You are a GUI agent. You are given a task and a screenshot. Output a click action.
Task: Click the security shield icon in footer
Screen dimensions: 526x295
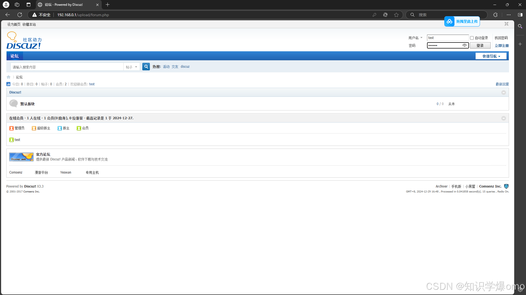506,186
